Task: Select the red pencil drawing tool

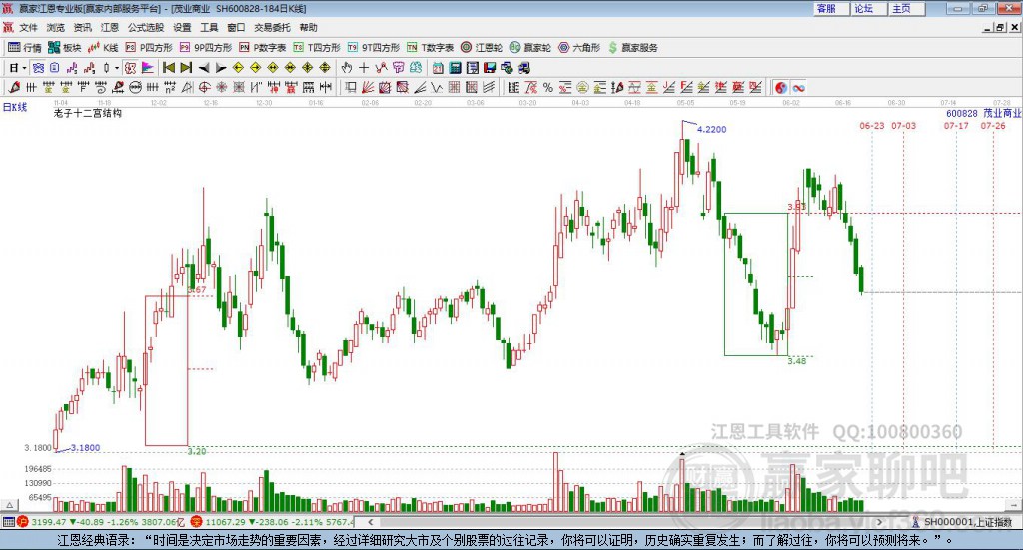Action: [x=14, y=87]
